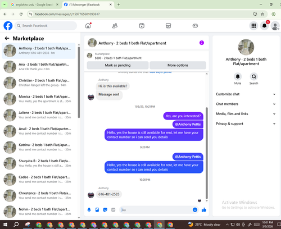Open the volume icon in system tray
The image size is (281, 229).
pos(238,225)
